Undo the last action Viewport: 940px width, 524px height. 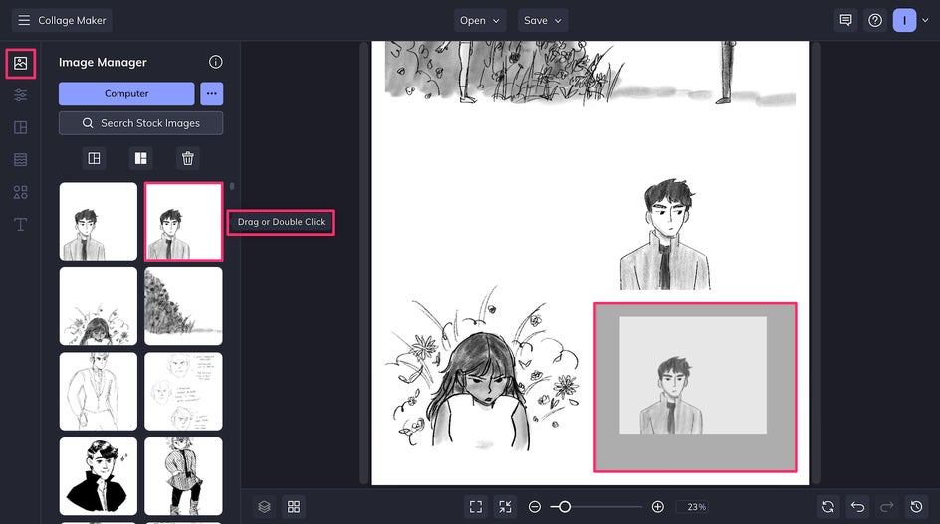pos(858,507)
